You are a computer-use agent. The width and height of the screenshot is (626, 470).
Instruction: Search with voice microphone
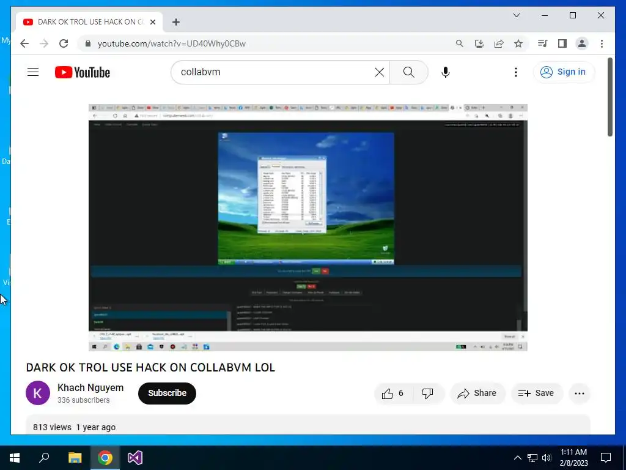pyautogui.click(x=446, y=72)
